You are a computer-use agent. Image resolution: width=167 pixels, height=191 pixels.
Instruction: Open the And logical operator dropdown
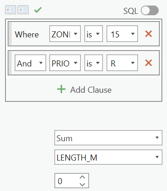click(x=30, y=63)
